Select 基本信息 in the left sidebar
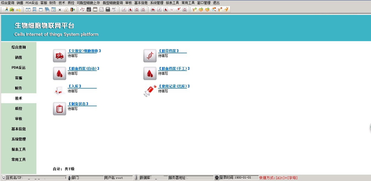Viewport: 371px width, 181px height. coord(19,129)
